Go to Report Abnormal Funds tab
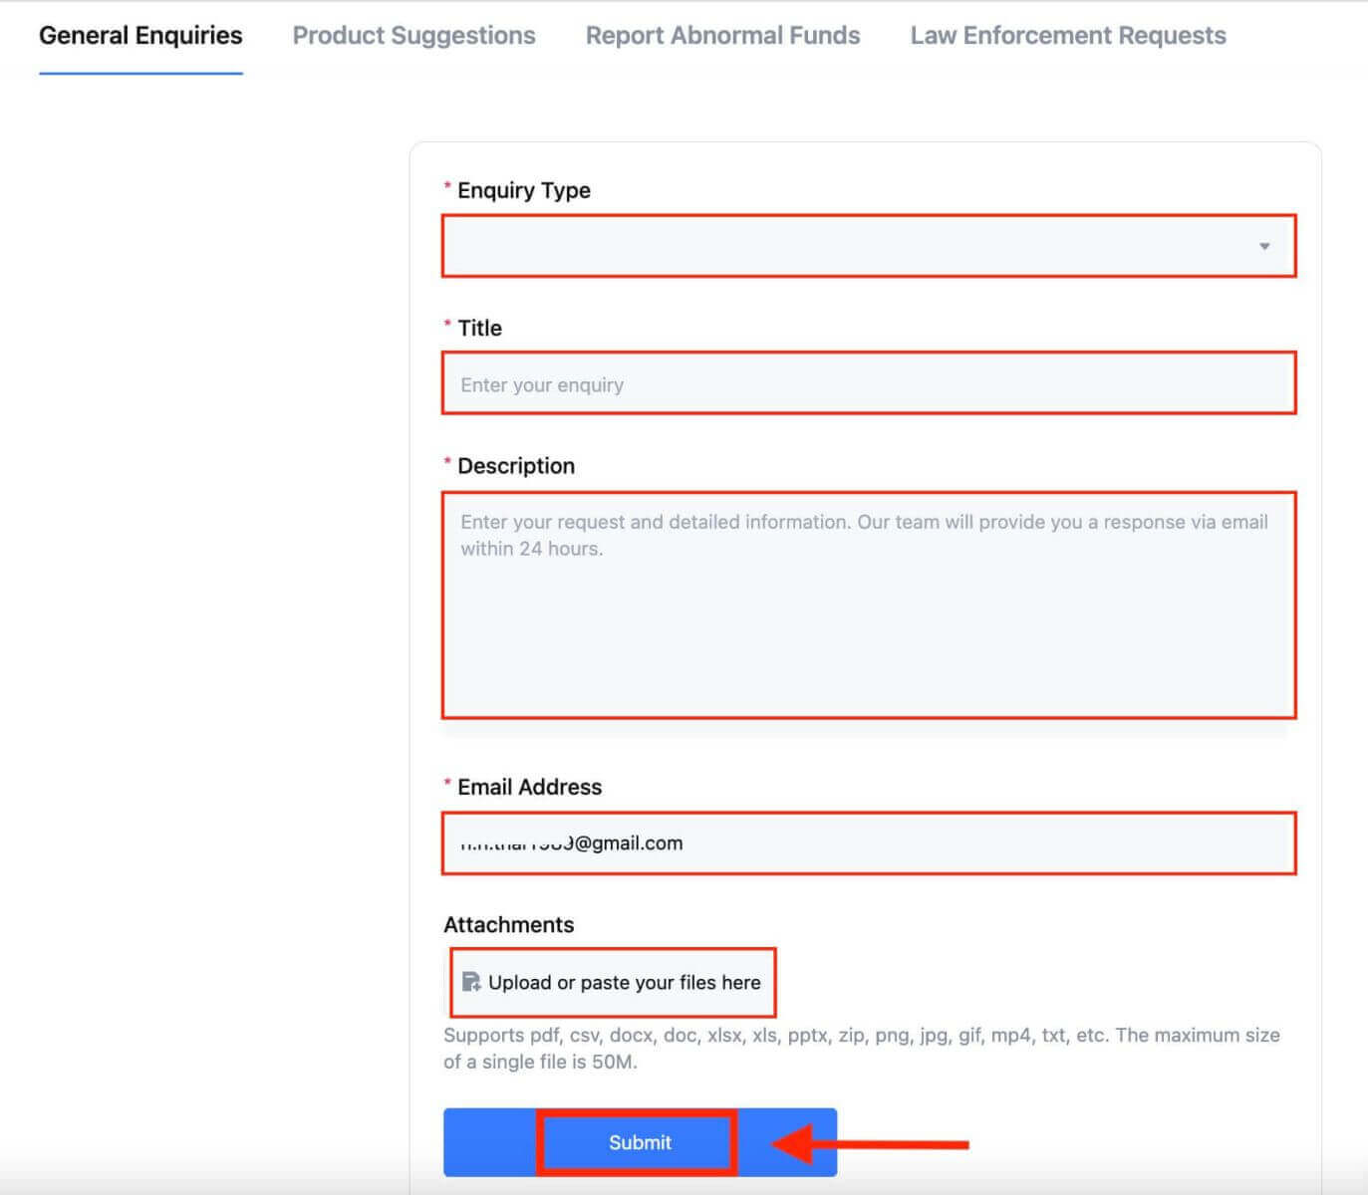Screen dimensions: 1368x1195 [722, 36]
